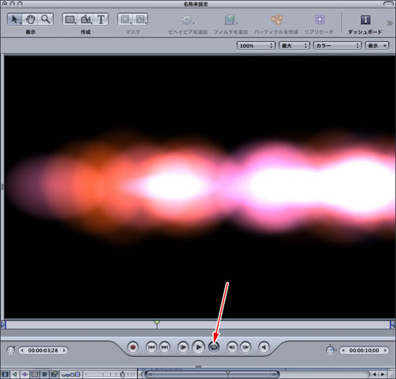Click the pane divider handle above timeline
396x379 pixels.
point(199,366)
